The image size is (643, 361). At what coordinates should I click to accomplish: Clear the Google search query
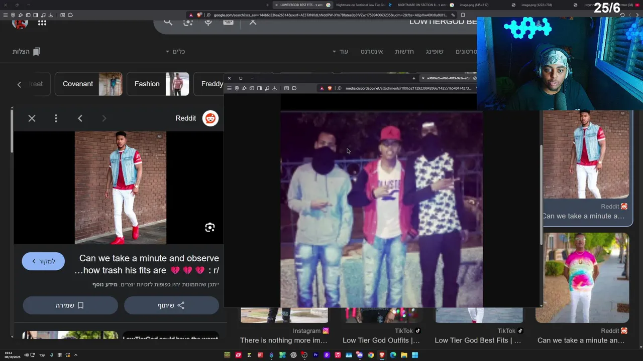click(253, 22)
